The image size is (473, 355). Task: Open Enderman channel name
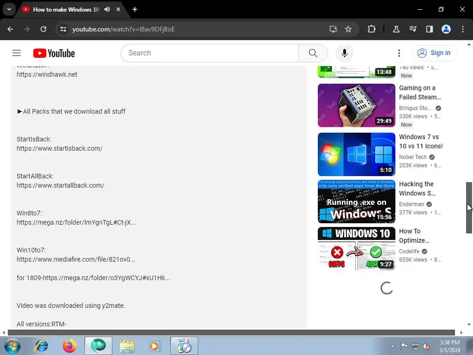[412, 204]
